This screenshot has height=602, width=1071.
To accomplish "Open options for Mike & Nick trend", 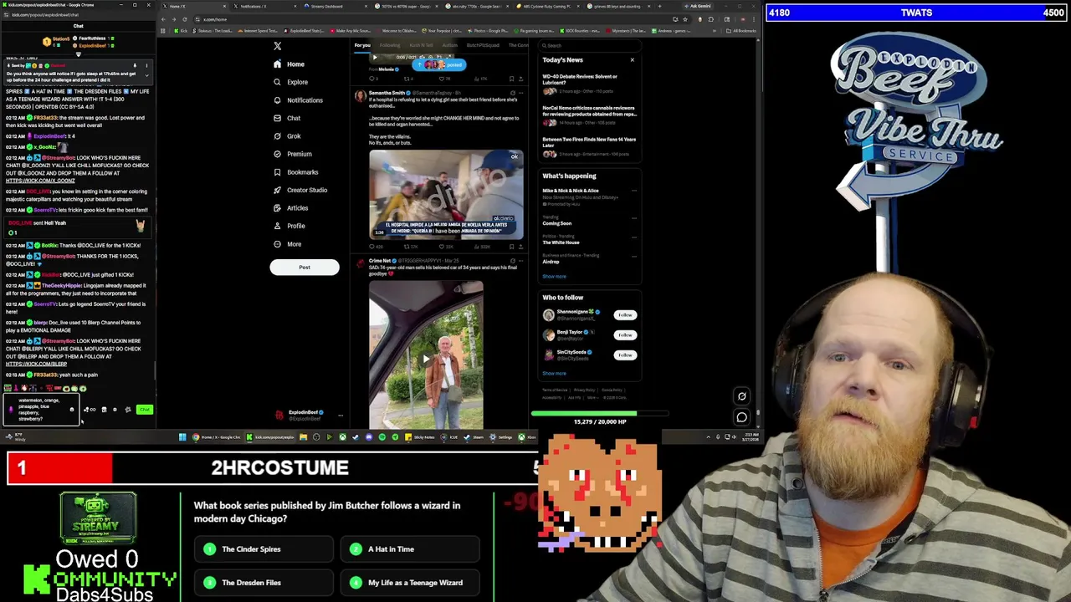I will coord(633,191).
